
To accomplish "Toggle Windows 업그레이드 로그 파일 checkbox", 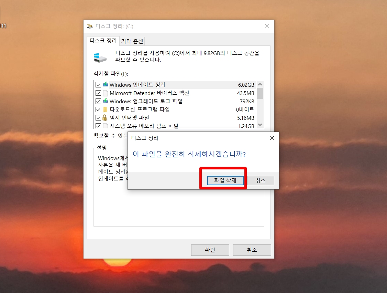I will coord(98,101).
